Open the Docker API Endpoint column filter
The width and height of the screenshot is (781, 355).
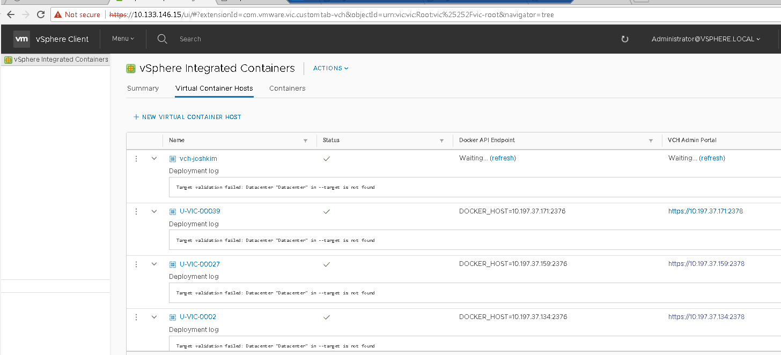[651, 140]
